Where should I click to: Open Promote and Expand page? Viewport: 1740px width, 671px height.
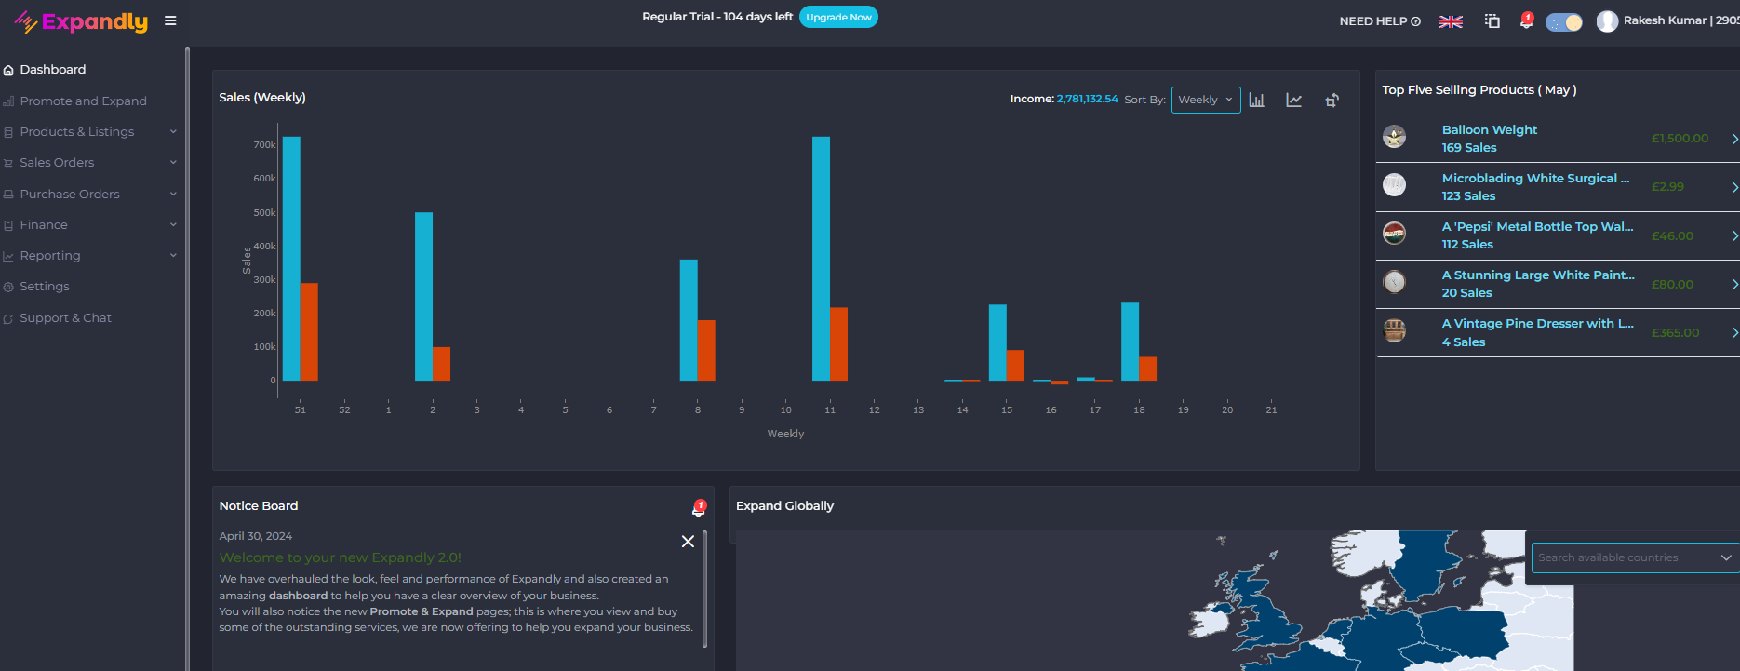pyautogui.click(x=83, y=101)
